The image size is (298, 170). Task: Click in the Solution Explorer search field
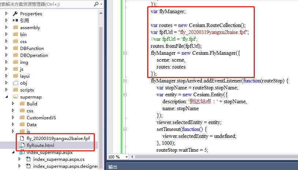[44, 4]
